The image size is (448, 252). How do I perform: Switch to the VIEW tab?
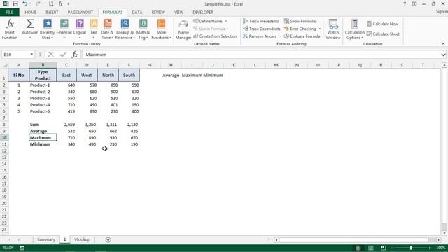(179, 13)
